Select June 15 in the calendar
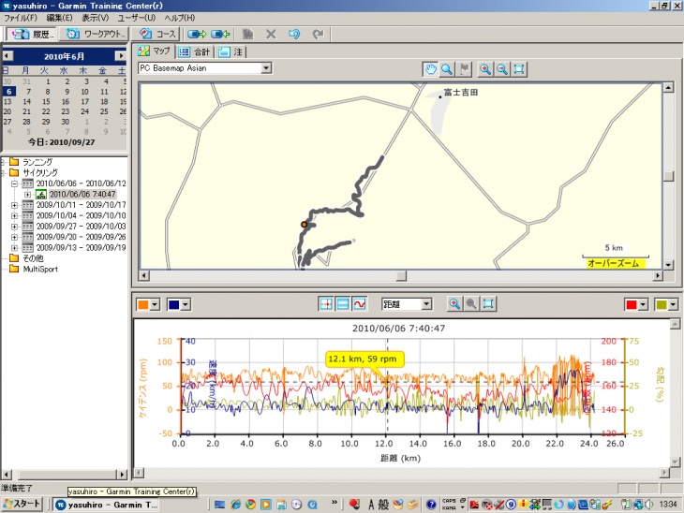Viewport: 684px width, 513px height. [x=46, y=101]
